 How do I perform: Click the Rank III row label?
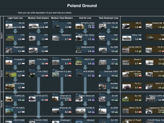(2, 104)
